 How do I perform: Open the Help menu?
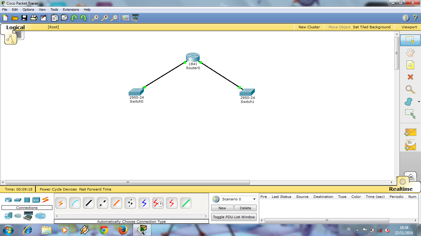[87, 10]
